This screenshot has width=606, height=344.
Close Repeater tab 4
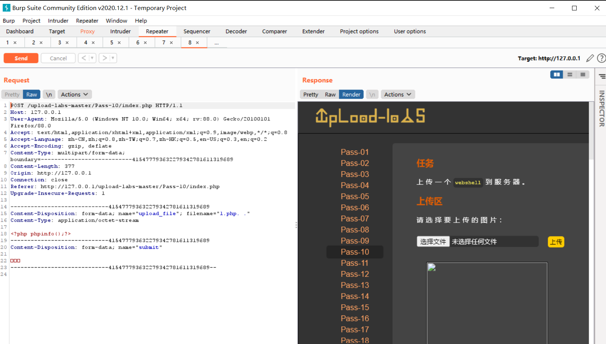pyautogui.click(x=93, y=43)
